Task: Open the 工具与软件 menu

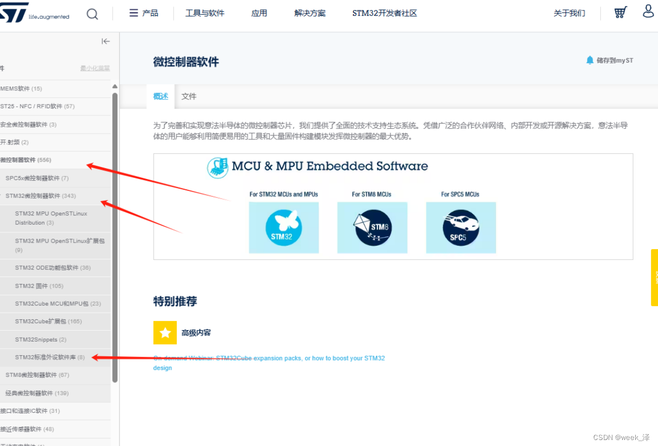Action: (204, 13)
